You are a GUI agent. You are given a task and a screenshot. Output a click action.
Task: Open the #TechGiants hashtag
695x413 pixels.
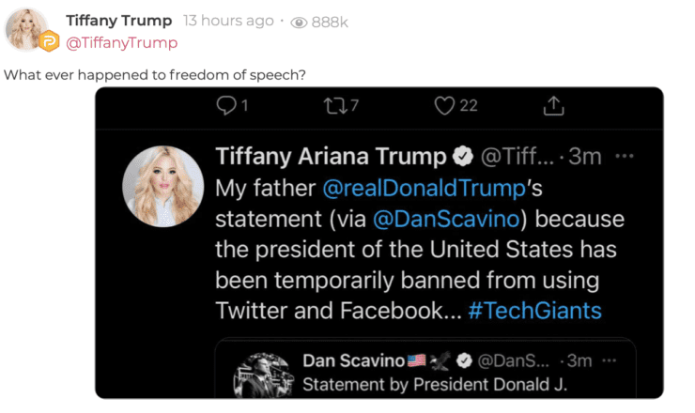pos(534,310)
